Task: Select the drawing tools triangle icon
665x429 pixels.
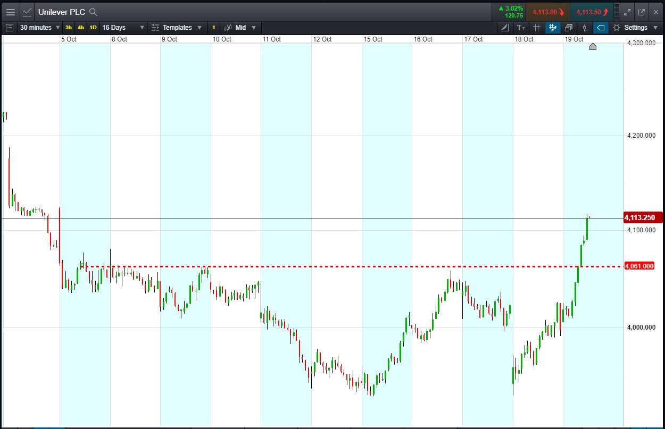Action: pos(504,28)
